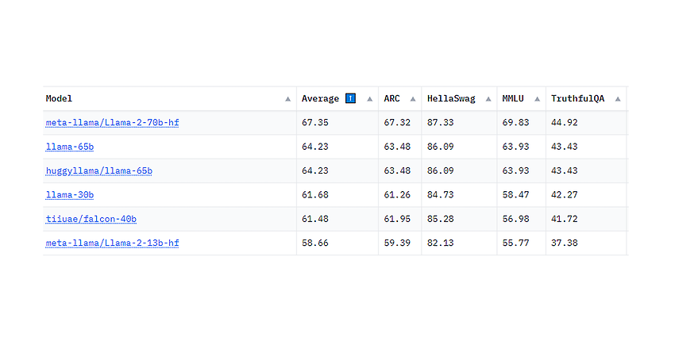
Task: Click the sort arrow in TruthfulQA column
Action: [618, 99]
